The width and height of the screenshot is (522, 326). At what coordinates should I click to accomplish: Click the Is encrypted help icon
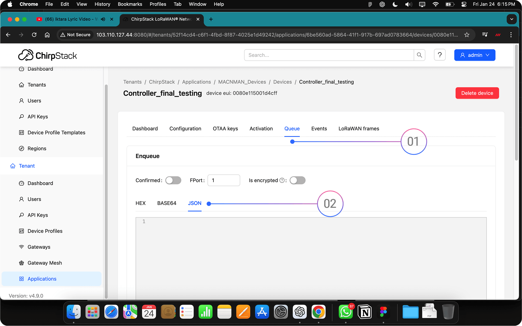click(x=282, y=180)
